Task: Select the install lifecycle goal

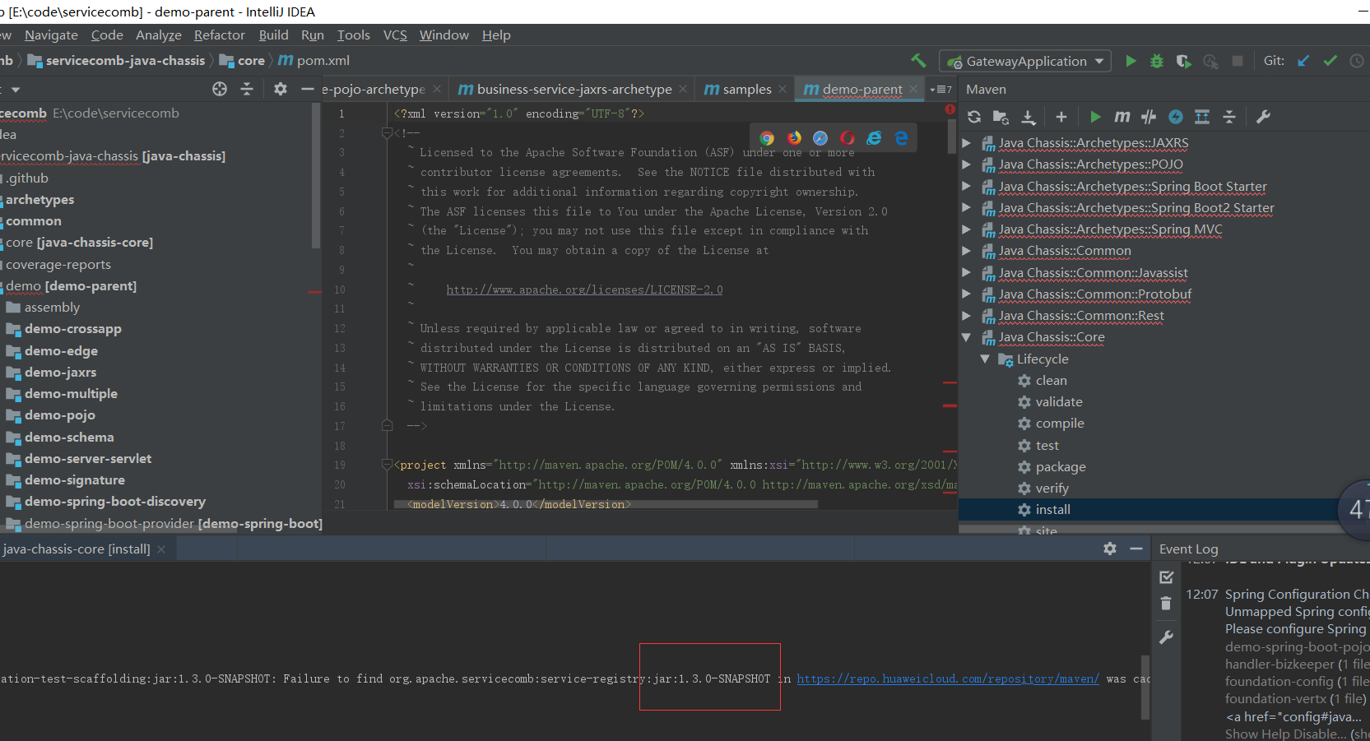Action: (1052, 510)
